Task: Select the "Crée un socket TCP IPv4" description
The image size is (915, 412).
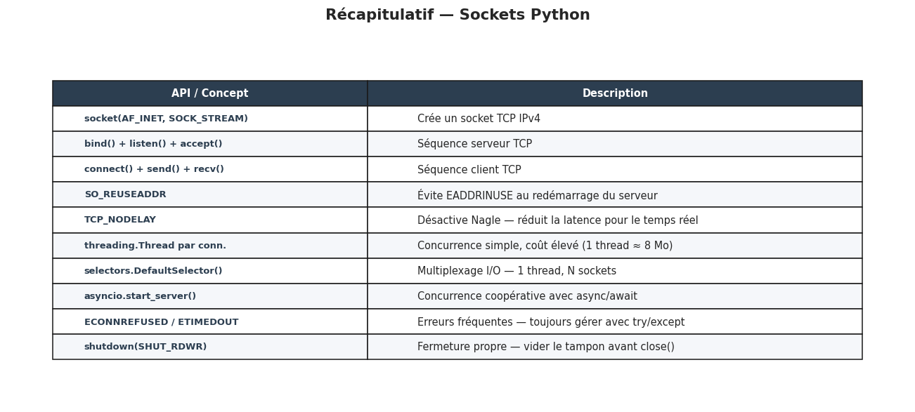Action: pyautogui.click(x=479, y=119)
